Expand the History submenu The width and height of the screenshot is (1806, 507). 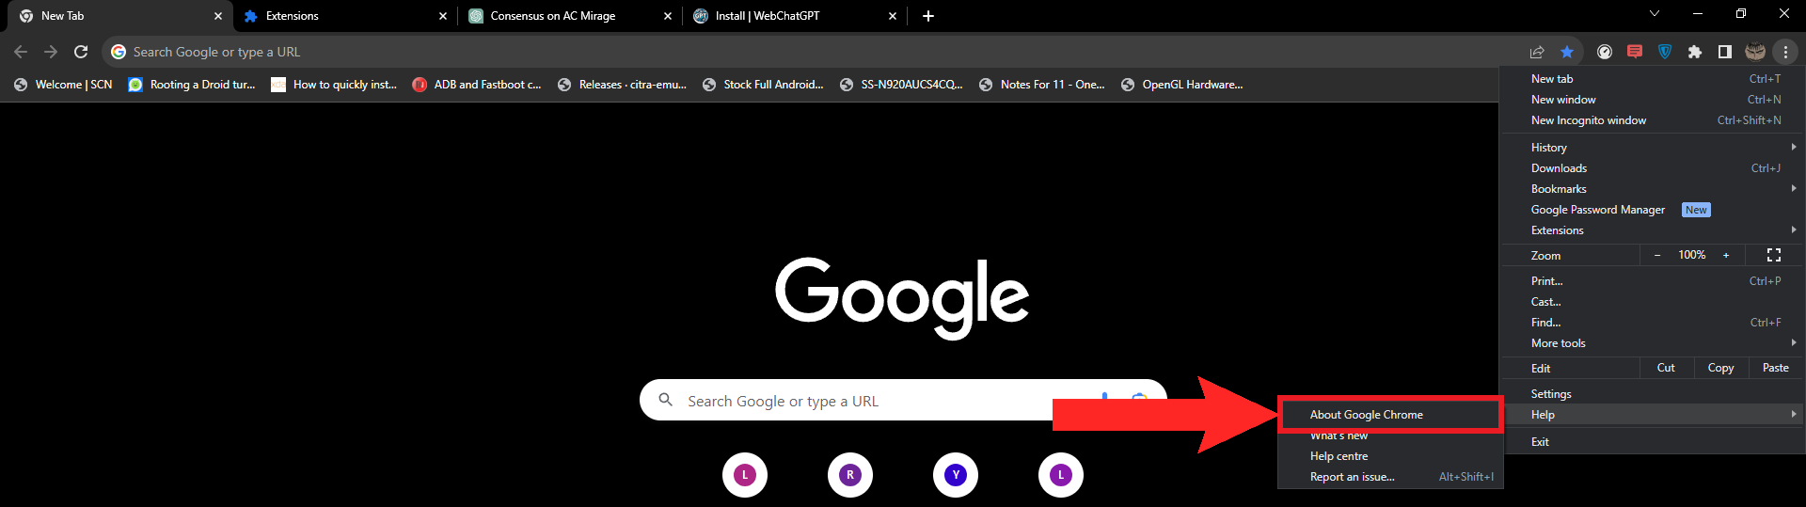[1652, 148]
